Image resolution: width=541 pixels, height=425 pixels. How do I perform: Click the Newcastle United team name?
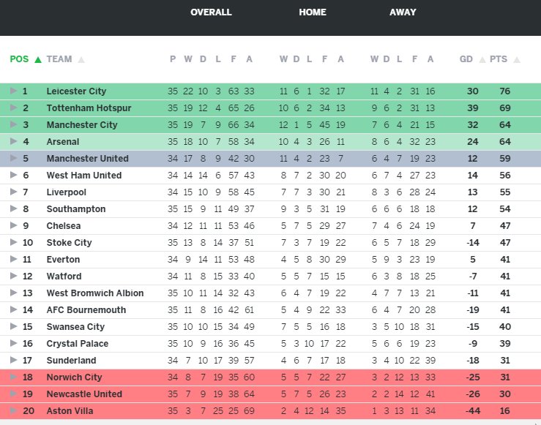pyautogui.click(x=84, y=394)
